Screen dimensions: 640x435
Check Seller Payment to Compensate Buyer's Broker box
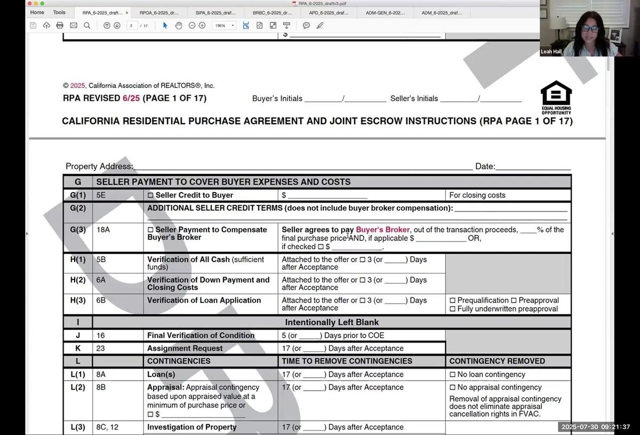pos(150,230)
